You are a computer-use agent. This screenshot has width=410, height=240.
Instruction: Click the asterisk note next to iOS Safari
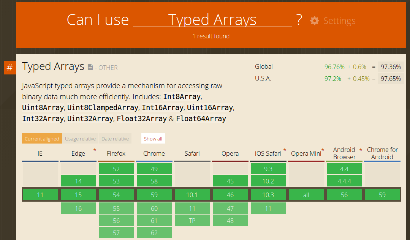[x=285, y=150]
